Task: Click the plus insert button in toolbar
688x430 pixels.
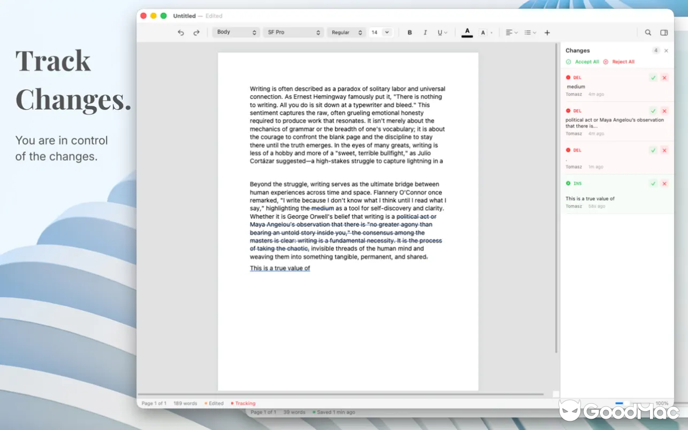Action: click(x=547, y=33)
